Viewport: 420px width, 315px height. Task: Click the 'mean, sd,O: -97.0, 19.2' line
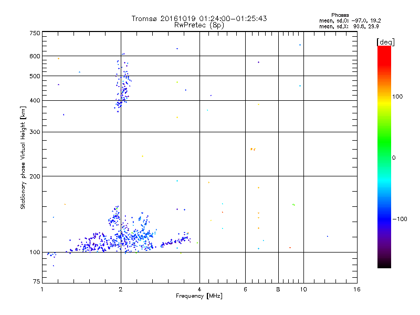350,20
